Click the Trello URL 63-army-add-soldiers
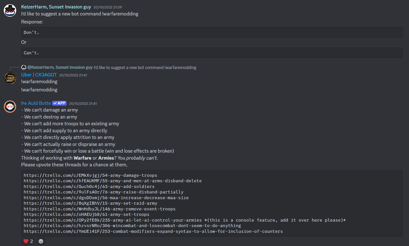The height and width of the screenshot is (246, 409). tap(89, 187)
